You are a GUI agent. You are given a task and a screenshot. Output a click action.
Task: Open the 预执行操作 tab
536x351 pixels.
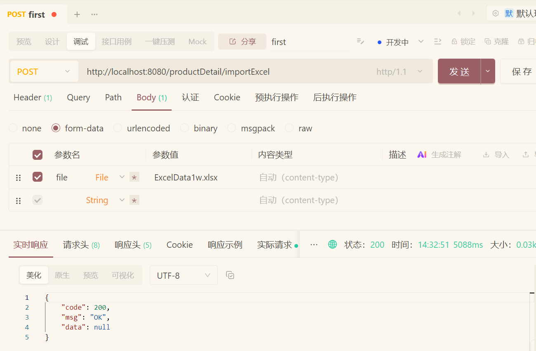point(277,97)
